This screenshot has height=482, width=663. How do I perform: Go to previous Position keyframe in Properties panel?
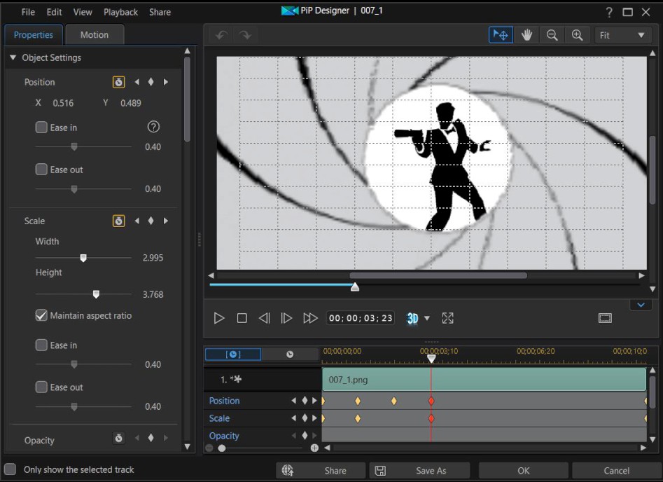tap(137, 82)
